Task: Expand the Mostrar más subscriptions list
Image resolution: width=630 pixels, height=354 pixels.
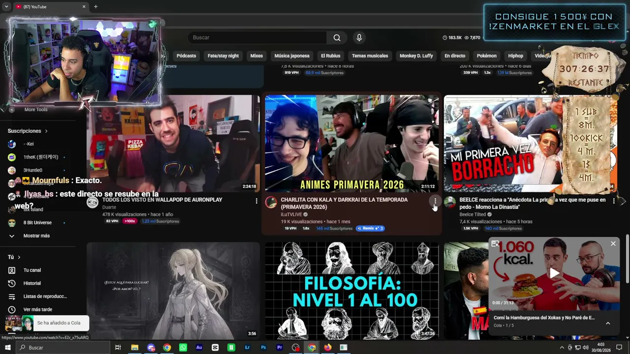Action: point(38,236)
